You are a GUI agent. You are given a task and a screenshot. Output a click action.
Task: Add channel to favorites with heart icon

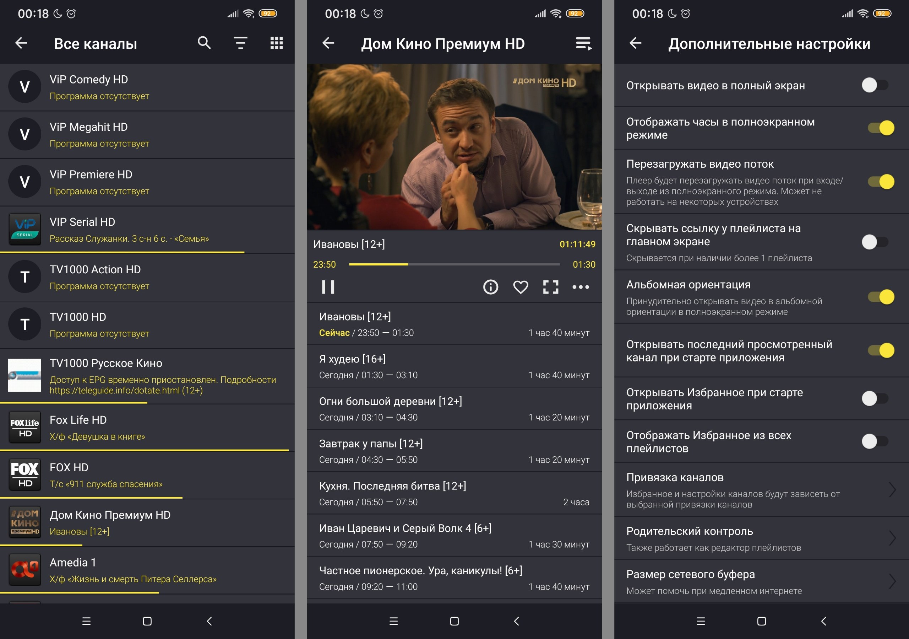click(521, 287)
